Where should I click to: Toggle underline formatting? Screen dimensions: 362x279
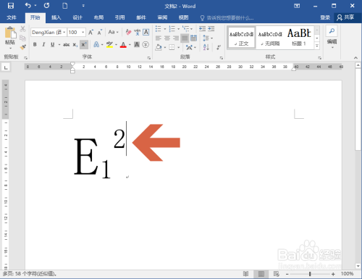tap(52, 45)
